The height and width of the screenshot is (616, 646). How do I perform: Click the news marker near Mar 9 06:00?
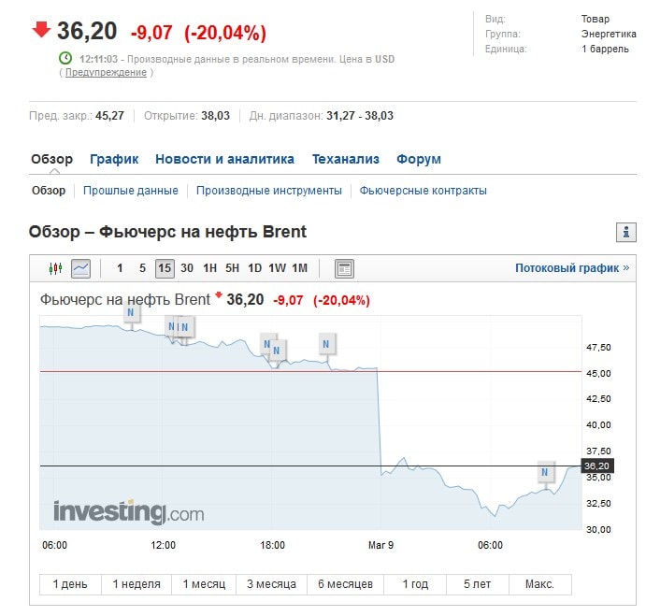click(544, 473)
